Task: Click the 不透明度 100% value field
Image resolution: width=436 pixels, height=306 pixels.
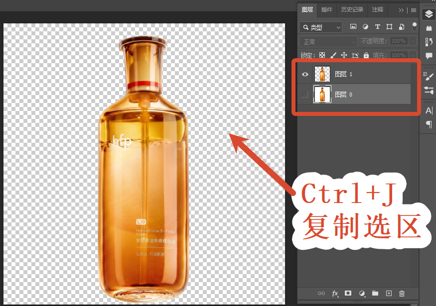Action: (x=399, y=41)
